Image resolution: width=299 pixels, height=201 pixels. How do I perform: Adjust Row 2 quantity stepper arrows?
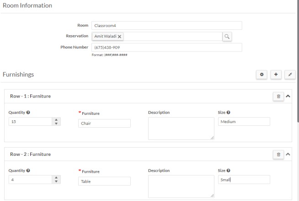tap(57, 180)
